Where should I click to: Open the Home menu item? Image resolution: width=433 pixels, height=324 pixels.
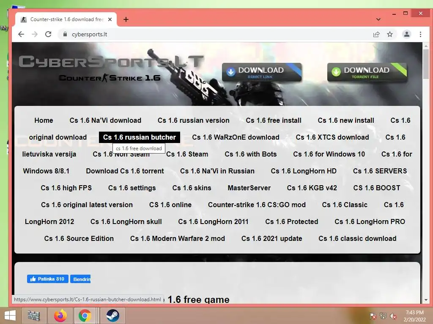(x=44, y=120)
